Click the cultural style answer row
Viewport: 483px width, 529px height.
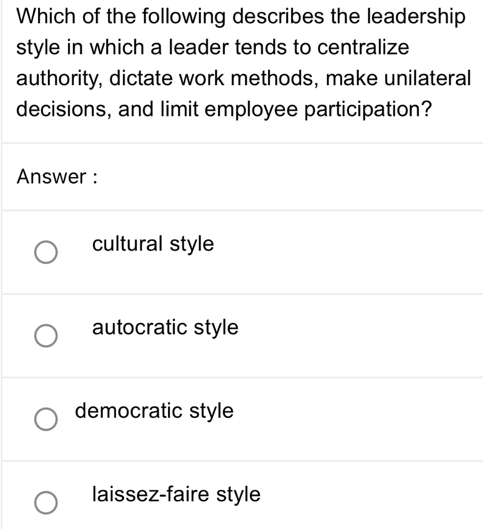point(241,252)
